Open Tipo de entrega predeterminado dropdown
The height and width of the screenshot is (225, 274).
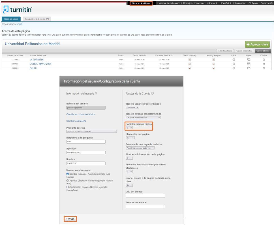click(143, 118)
